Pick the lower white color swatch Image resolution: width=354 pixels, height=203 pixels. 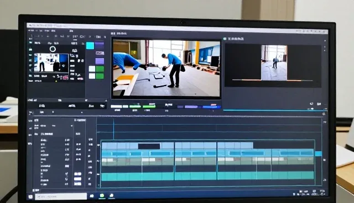(92, 76)
